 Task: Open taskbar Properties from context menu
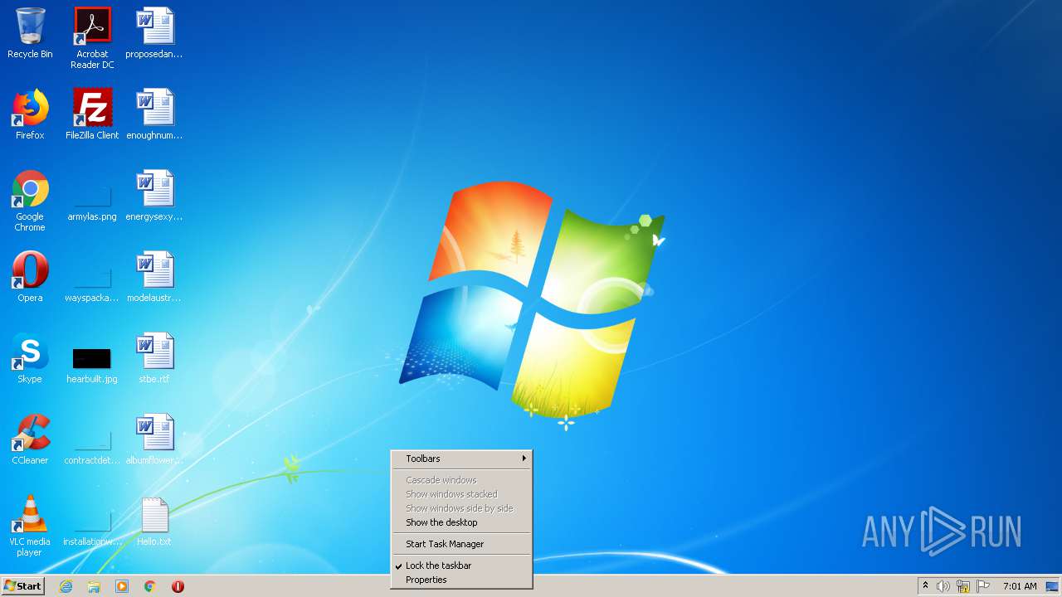pyautogui.click(x=461, y=580)
